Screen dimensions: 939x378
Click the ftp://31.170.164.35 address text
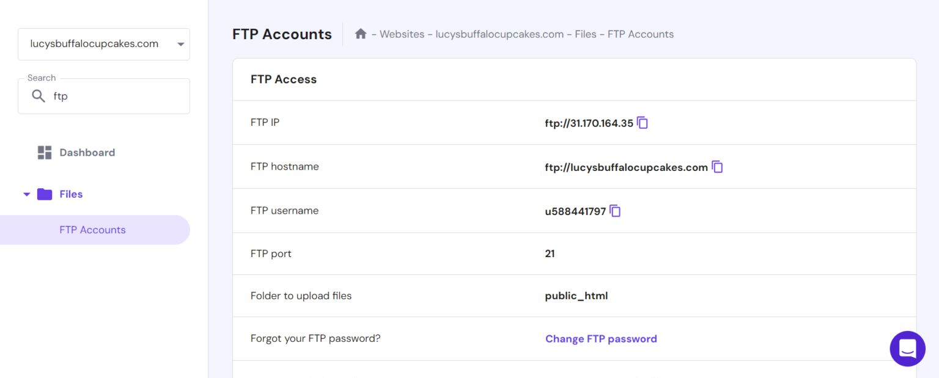[x=589, y=123]
